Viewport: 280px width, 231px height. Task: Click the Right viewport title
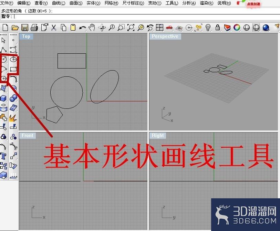point(158,136)
